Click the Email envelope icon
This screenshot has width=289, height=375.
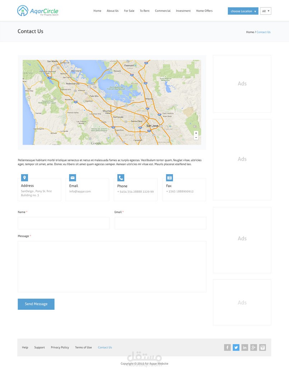73,178
